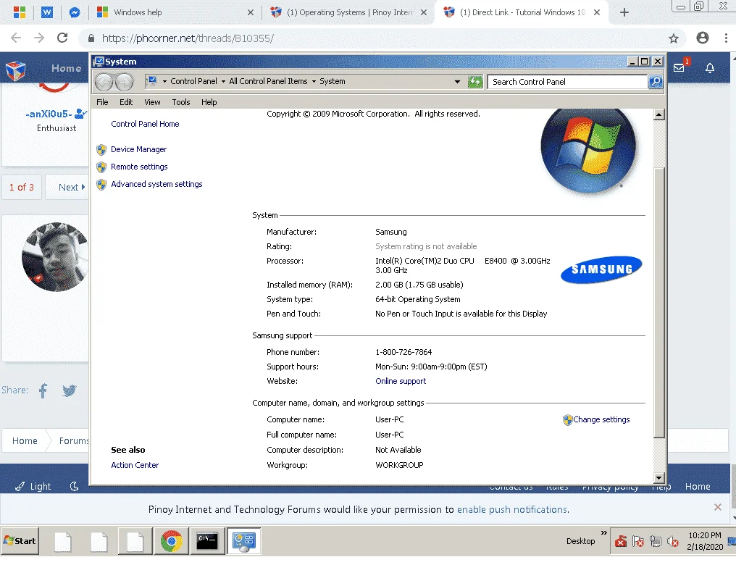Click the scroll down arrow in System window
This screenshot has height=565, width=736.
[659, 478]
